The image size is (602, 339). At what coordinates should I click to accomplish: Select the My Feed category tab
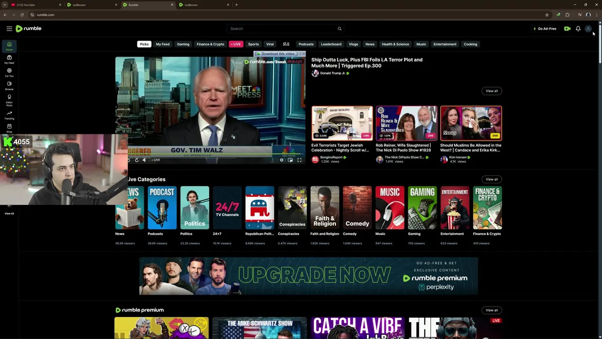point(163,44)
